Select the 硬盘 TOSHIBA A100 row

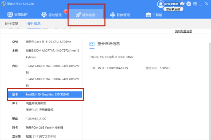(45, 119)
